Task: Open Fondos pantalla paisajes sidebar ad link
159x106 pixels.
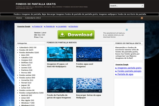Action: [x=128, y=71]
